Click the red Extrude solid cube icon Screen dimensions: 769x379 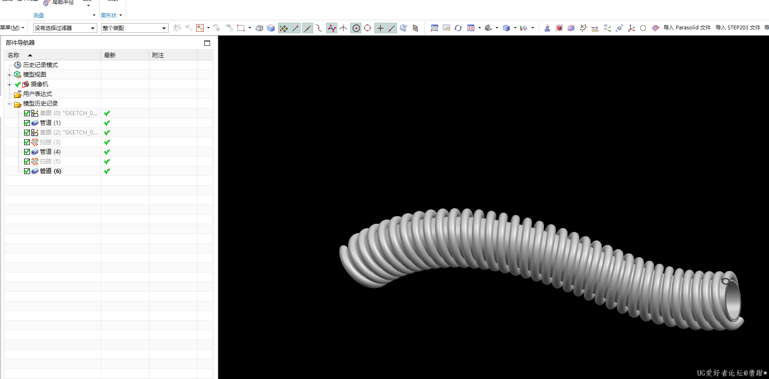pos(559,28)
